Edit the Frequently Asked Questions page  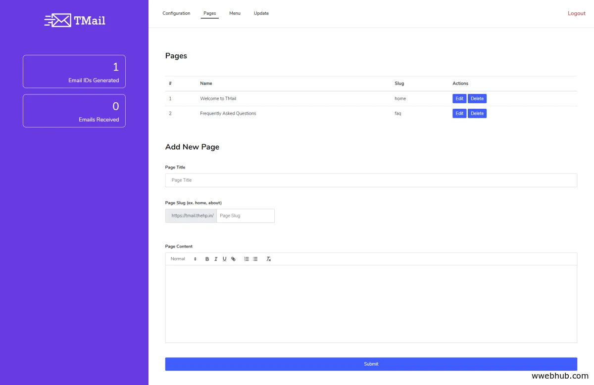tap(459, 114)
